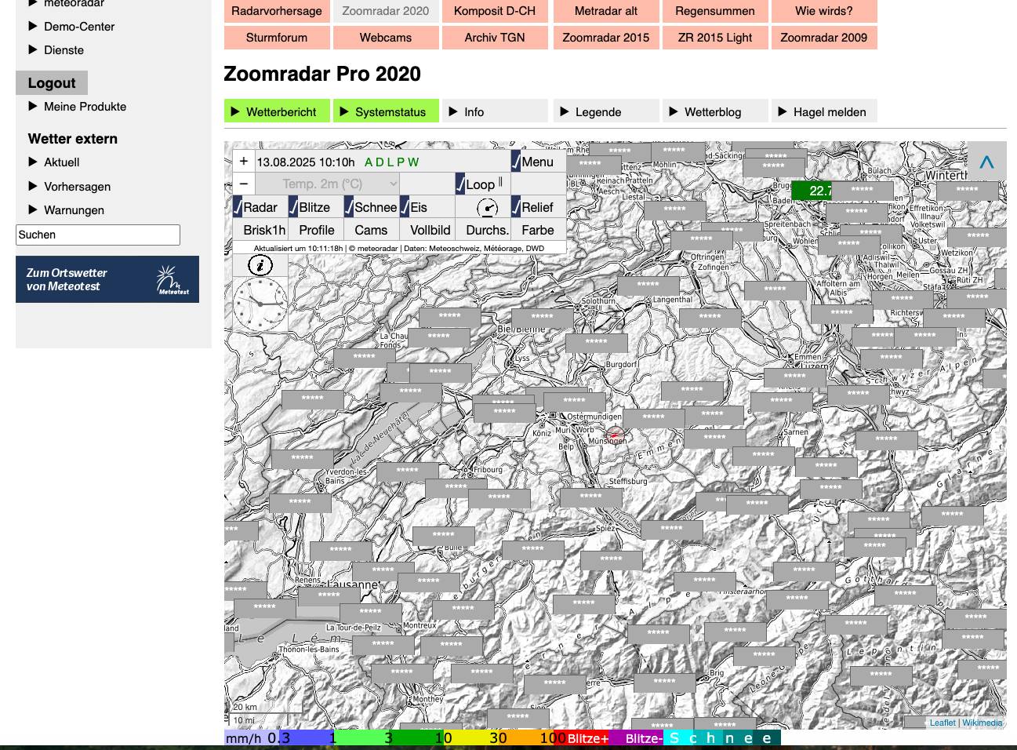Click the Profile button
The height and width of the screenshot is (750, 1017).
317,230
